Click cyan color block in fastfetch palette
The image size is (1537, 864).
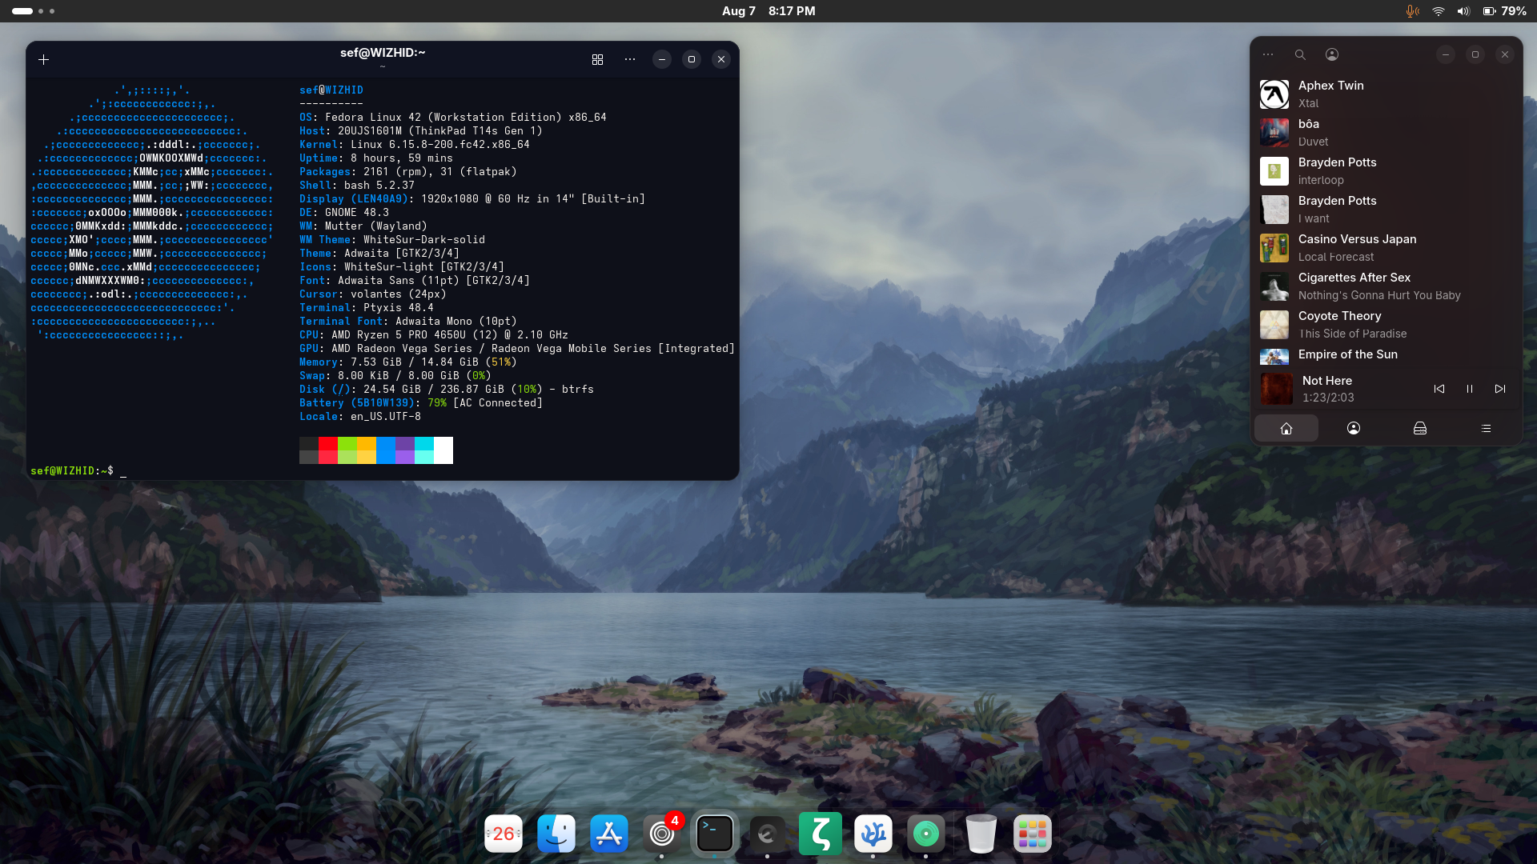pyautogui.click(x=424, y=450)
